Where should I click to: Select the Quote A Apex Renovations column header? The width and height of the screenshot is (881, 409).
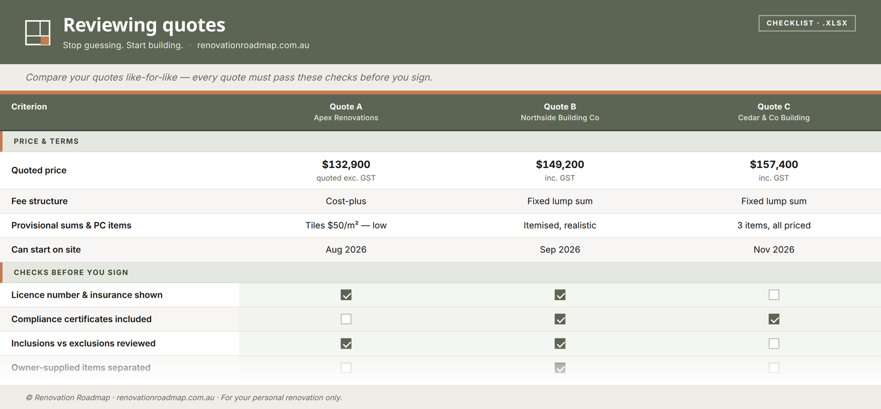tap(346, 112)
